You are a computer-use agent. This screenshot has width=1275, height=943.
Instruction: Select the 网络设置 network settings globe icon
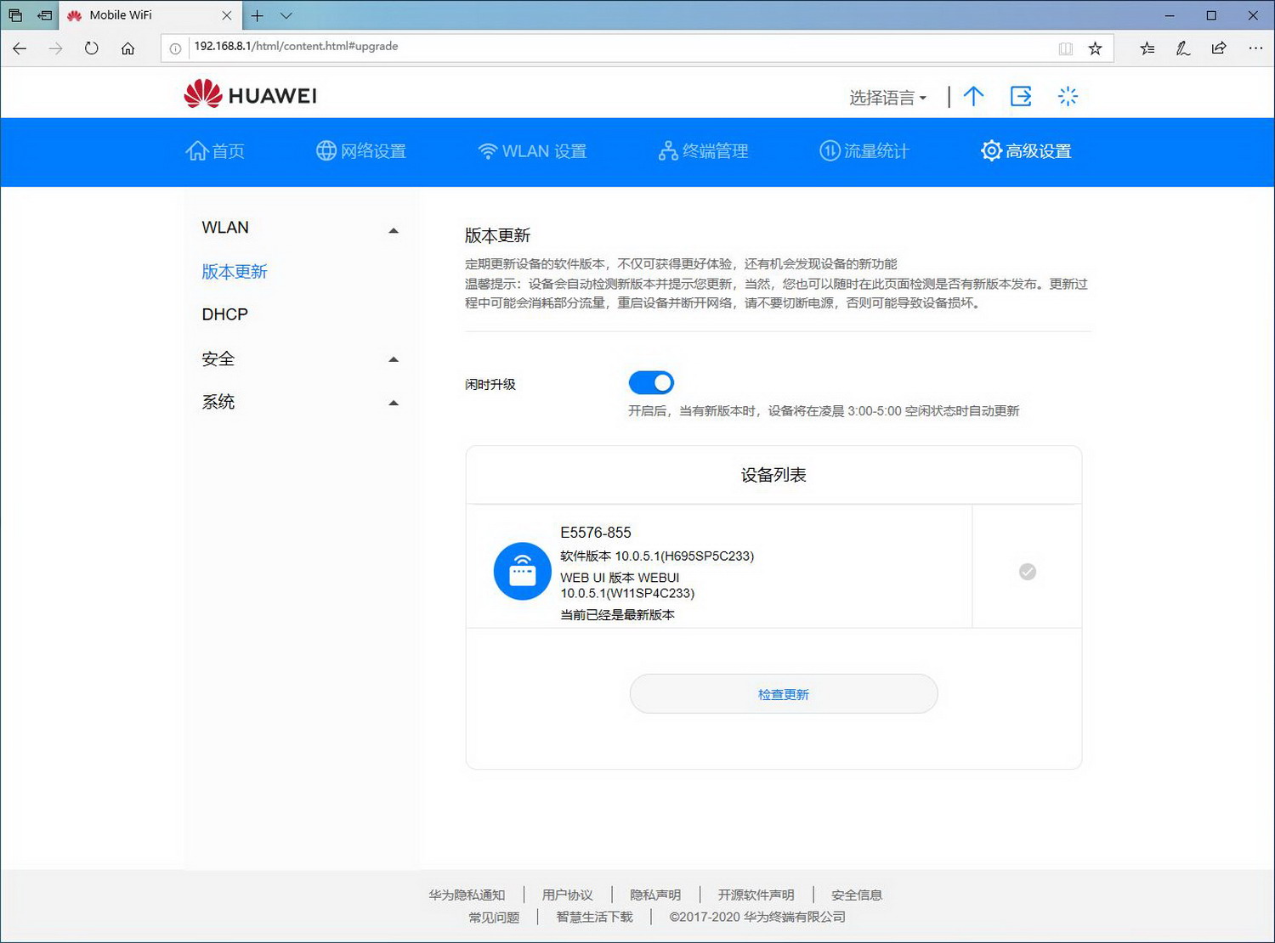pyautogui.click(x=326, y=150)
